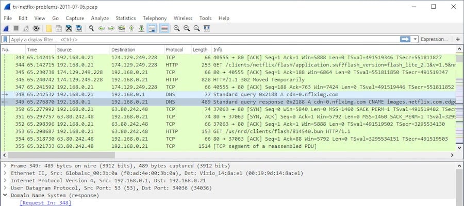Select packet 344 HTTP GET application.swf row
This screenshot has height=206, width=464.
(228, 65)
